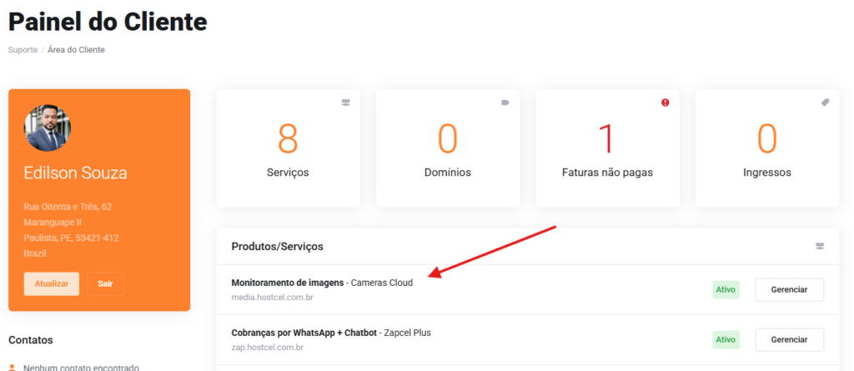Click Ativo badge for Cameras Cloud
854x371 pixels.
(x=726, y=290)
